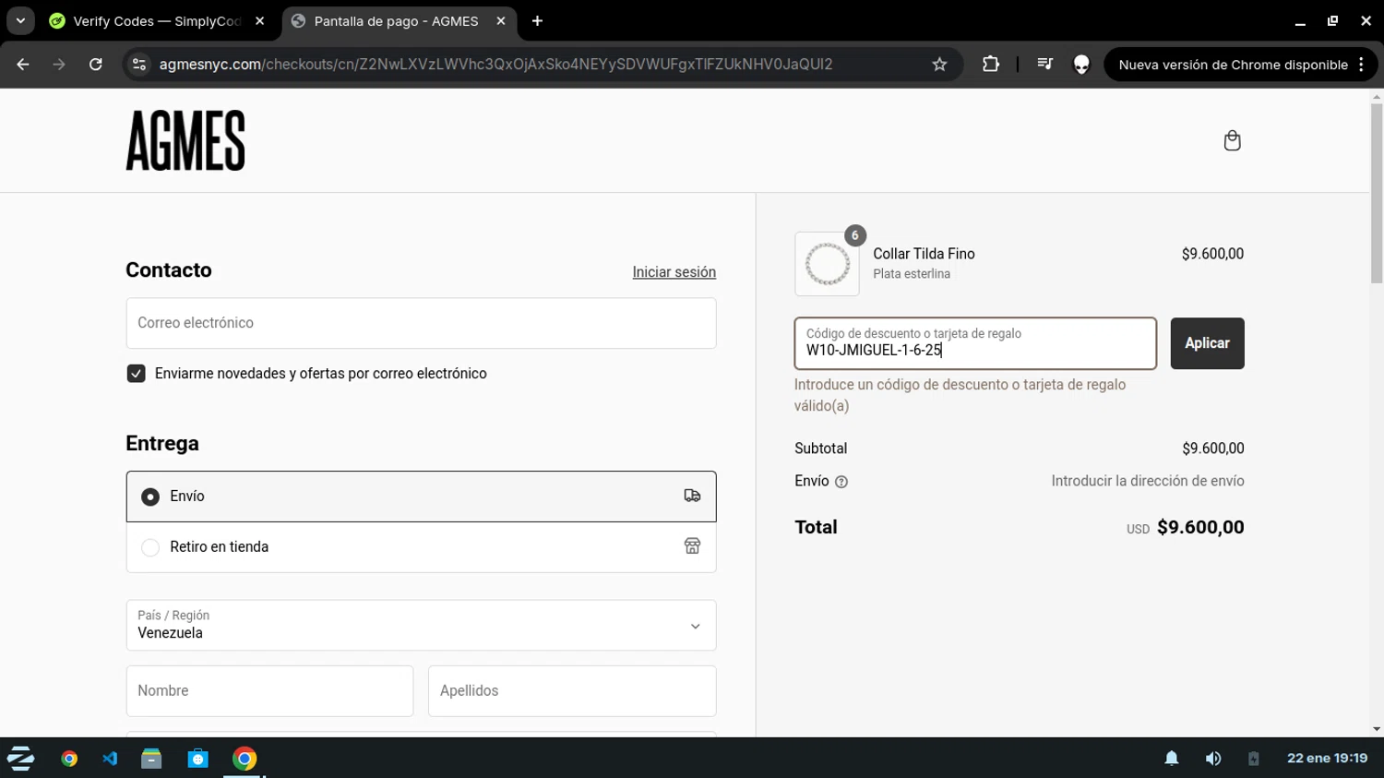Expand the País / Región dropdown
Image resolution: width=1384 pixels, height=778 pixels.
pyautogui.click(x=421, y=625)
